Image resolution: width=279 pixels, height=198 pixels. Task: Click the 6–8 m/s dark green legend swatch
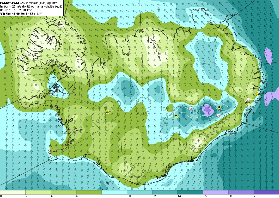pyautogui.click(x=89, y=192)
